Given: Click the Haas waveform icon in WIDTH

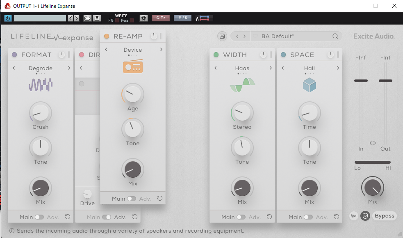Looking at the screenshot, I should click(242, 85).
